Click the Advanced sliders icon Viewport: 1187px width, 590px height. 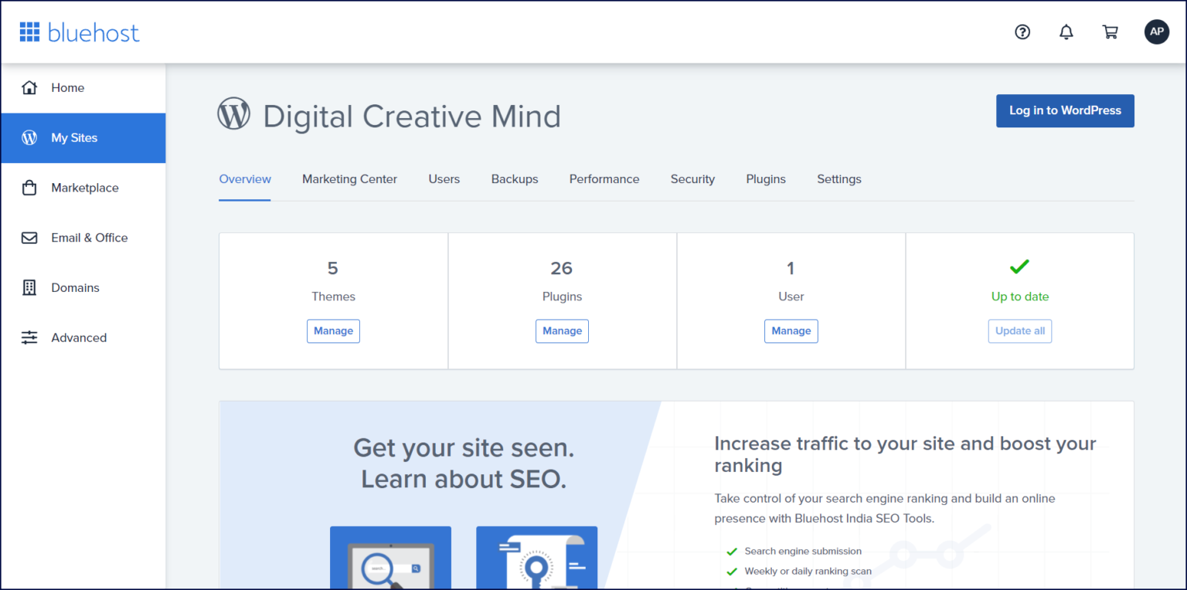coord(29,337)
